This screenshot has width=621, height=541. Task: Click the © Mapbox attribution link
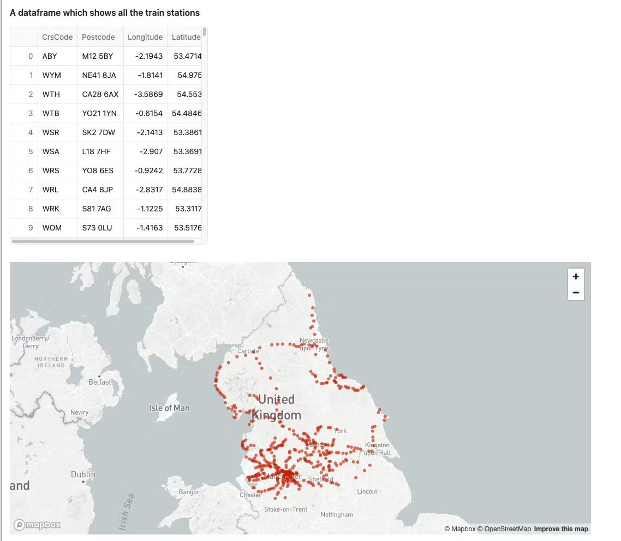[459, 529]
